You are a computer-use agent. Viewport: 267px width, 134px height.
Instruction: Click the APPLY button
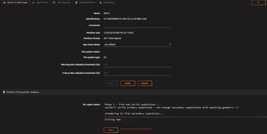(x=111, y=83)
